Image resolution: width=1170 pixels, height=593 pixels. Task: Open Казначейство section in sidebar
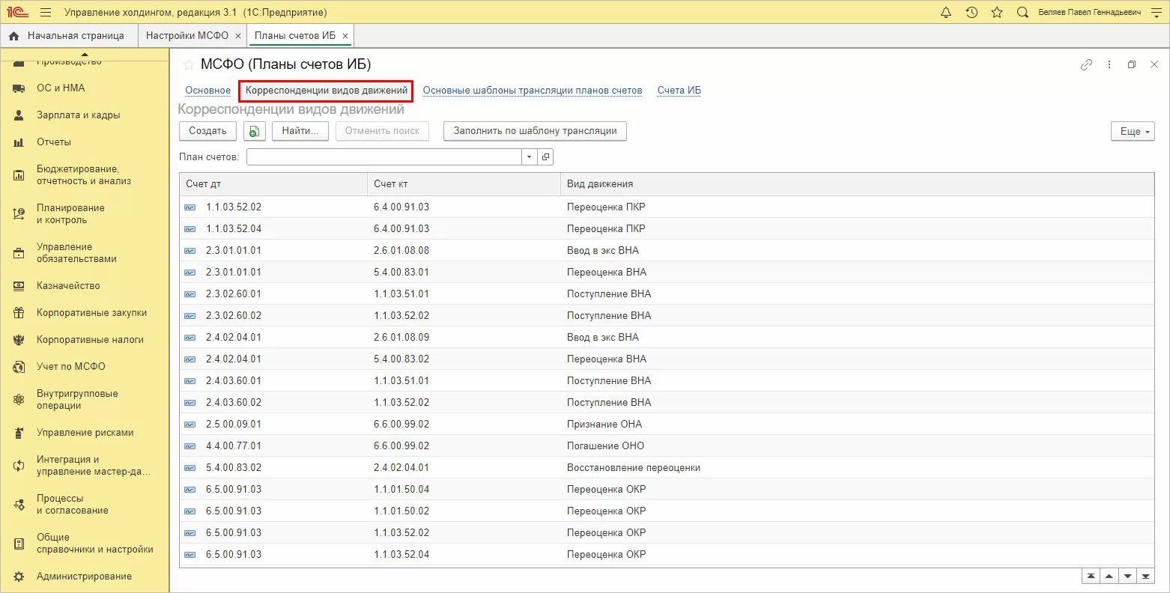tap(68, 286)
